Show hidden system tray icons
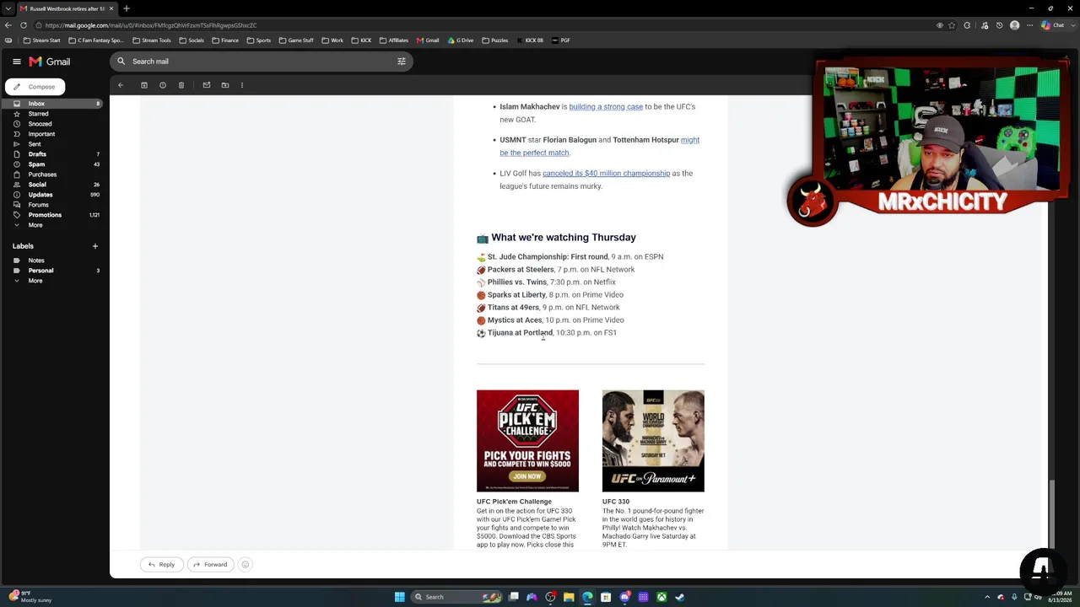The image size is (1080, 607). 987,597
